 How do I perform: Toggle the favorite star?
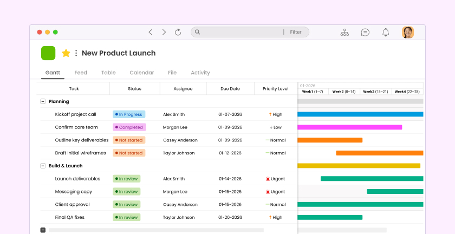(x=66, y=53)
